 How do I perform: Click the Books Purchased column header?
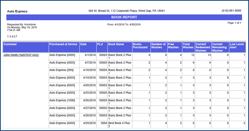pyautogui.click(x=140, y=46)
